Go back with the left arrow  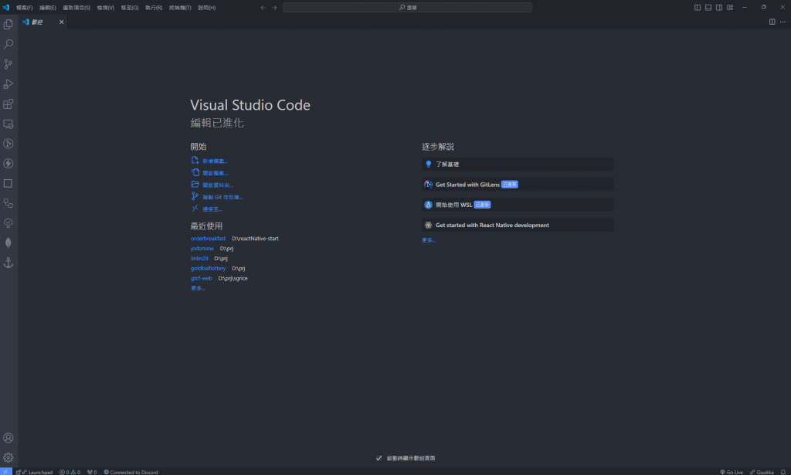pyautogui.click(x=263, y=8)
